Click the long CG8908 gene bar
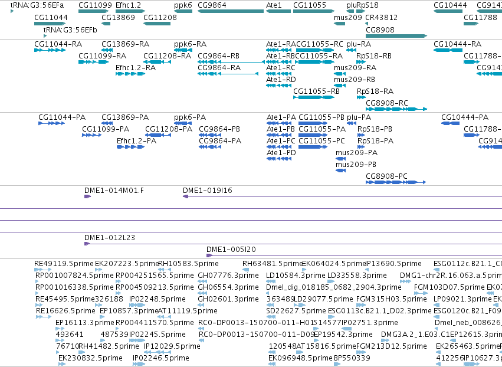This screenshot has height=367, width=502. (396, 36)
